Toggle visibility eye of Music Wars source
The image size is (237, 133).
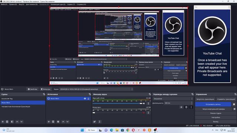pos(85,99)
